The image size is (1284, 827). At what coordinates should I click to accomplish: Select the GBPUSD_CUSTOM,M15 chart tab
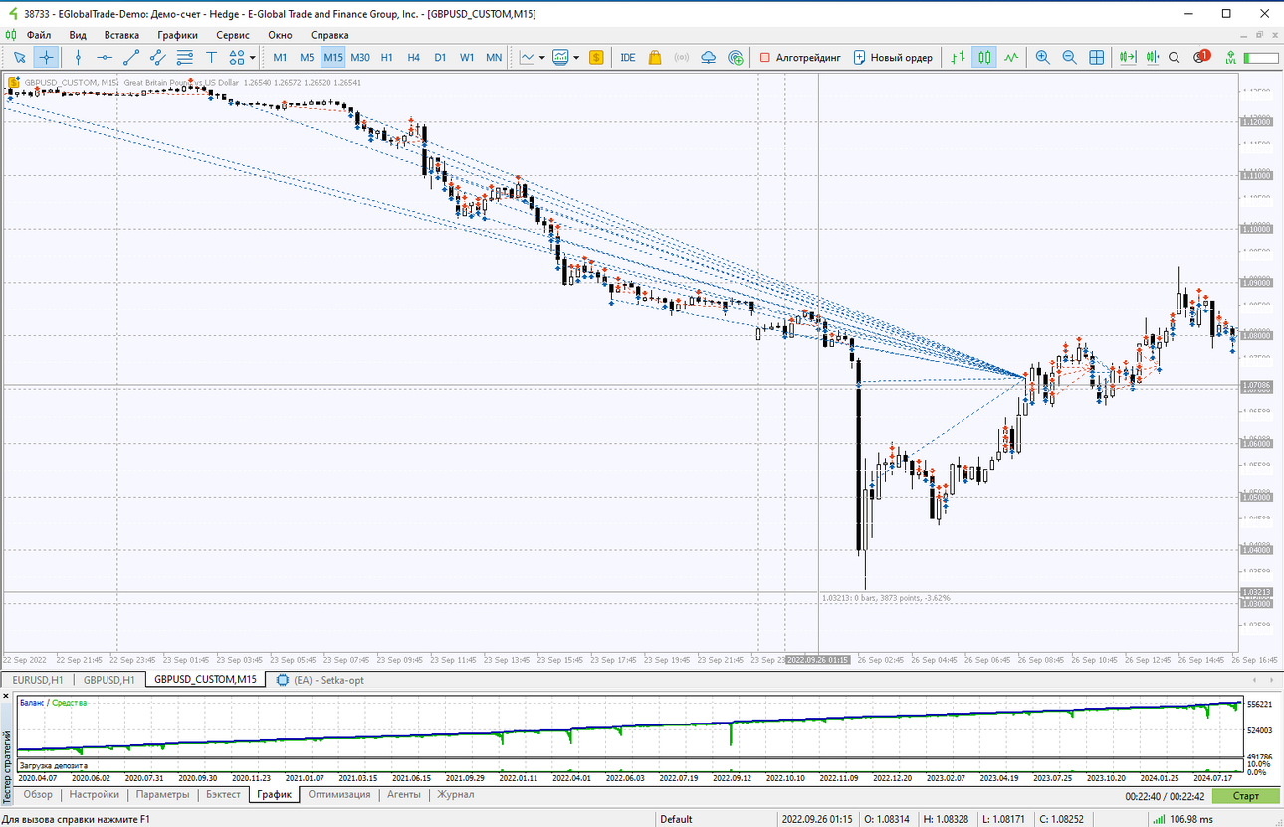pyautogui.click(x=205, y=680)
